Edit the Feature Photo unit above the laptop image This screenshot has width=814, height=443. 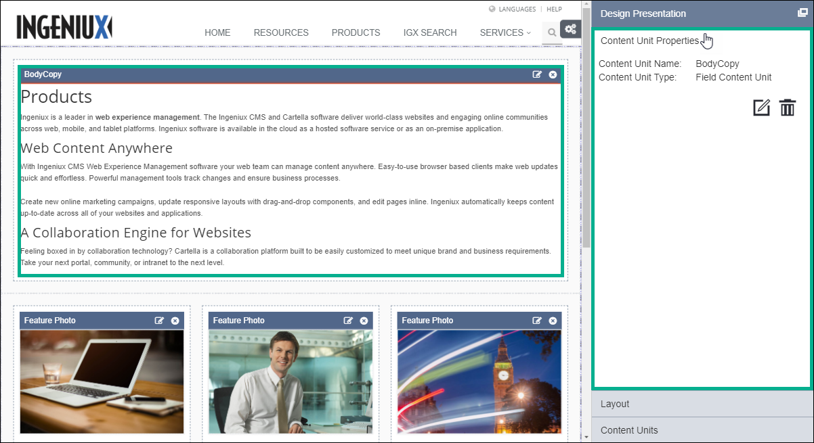pos(160,321)
